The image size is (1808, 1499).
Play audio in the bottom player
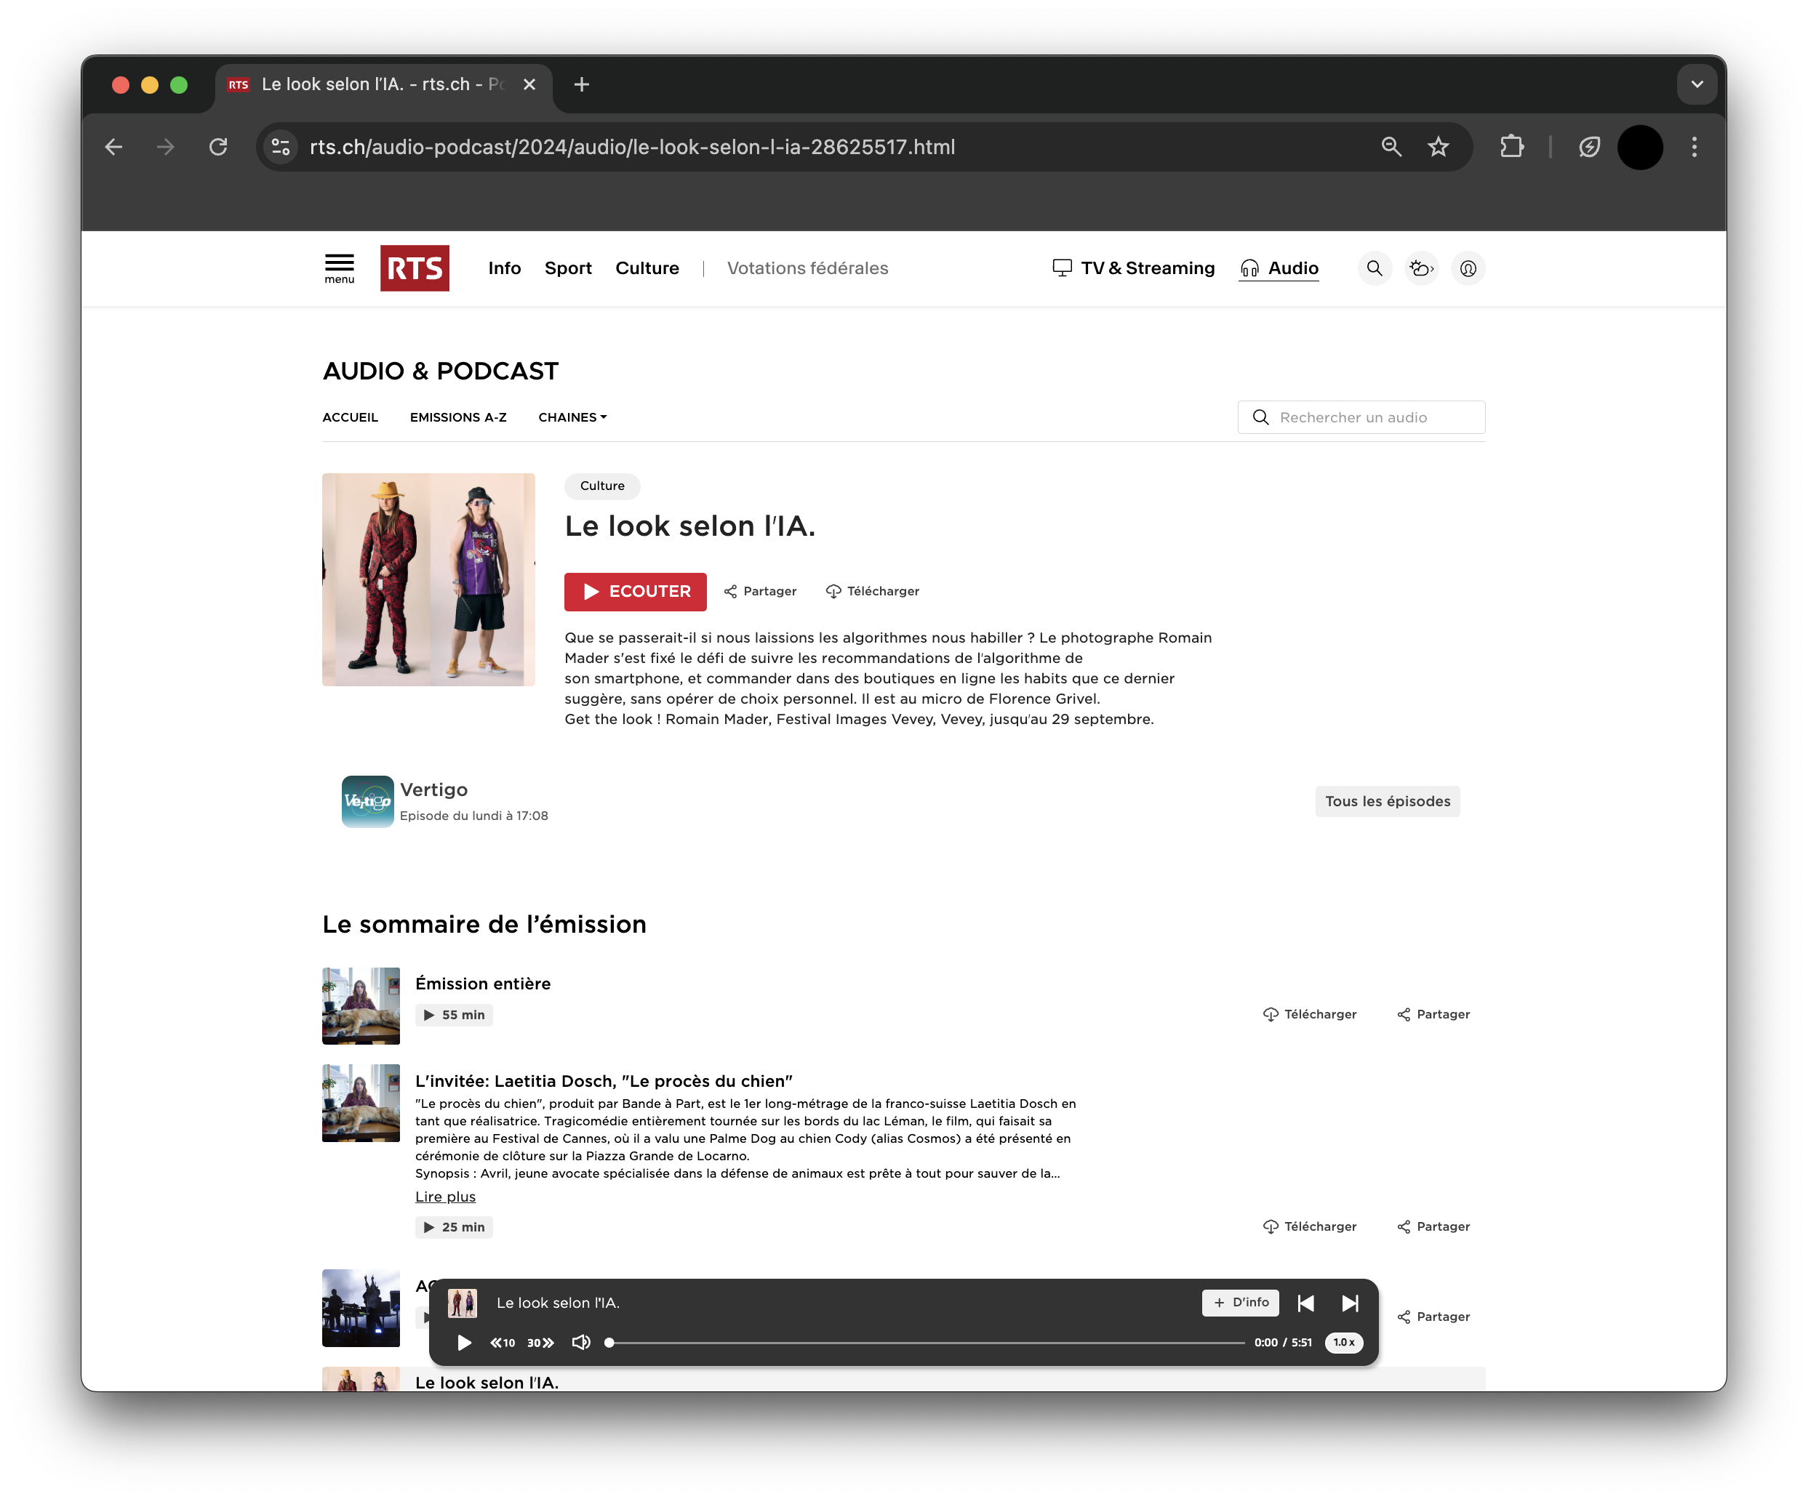tap(464, 1343)
